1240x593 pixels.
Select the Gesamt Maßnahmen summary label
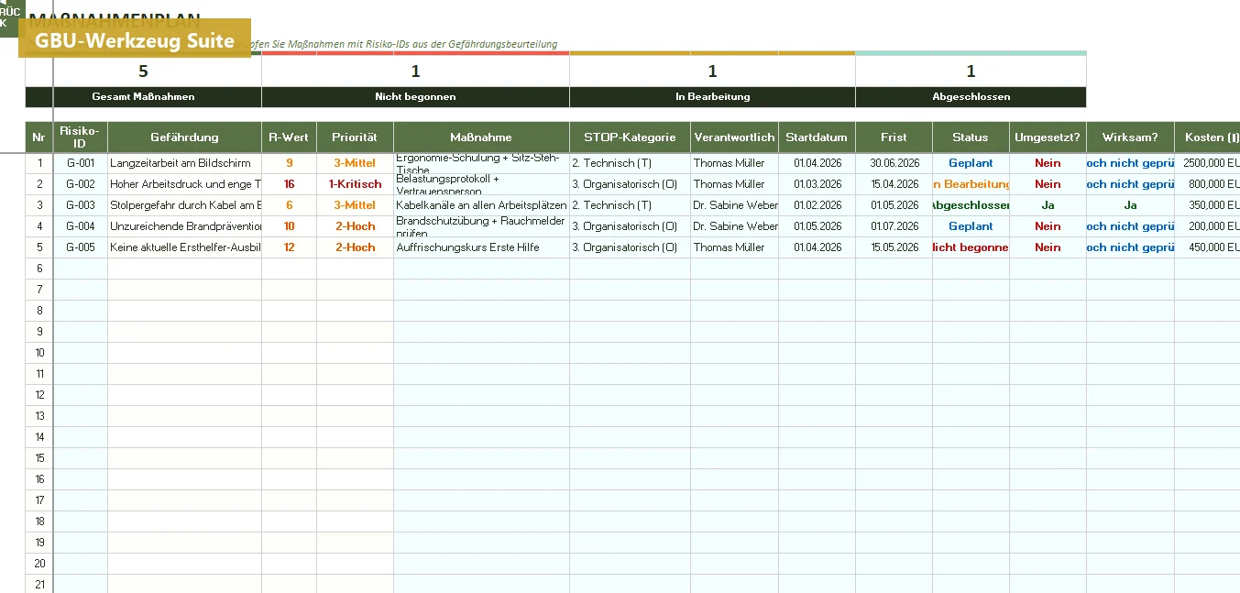pyautogui.click(x=143, y=96)
